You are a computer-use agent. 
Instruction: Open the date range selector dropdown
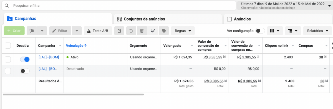pyautogui.click(x=284, y=6)
